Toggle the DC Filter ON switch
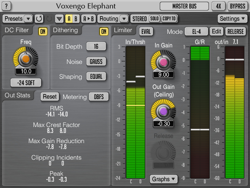 pyautogui.click(x=43, y=31)
